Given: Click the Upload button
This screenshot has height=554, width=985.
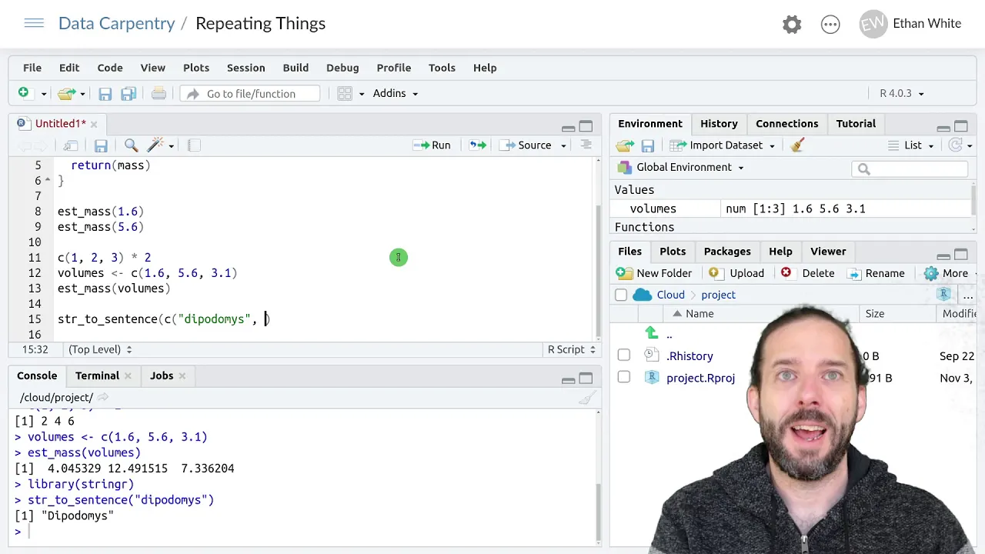Looking at the screenshot, I should pos(736,273).
